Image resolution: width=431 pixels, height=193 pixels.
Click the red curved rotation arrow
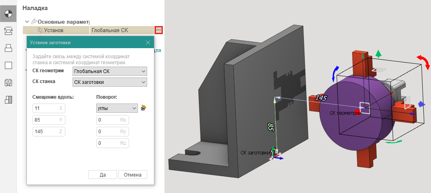point(423,62)
